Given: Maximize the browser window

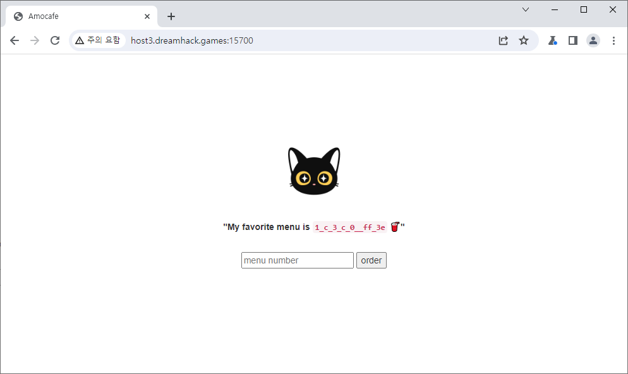Looking at the screenshot, I should point(584,9).
